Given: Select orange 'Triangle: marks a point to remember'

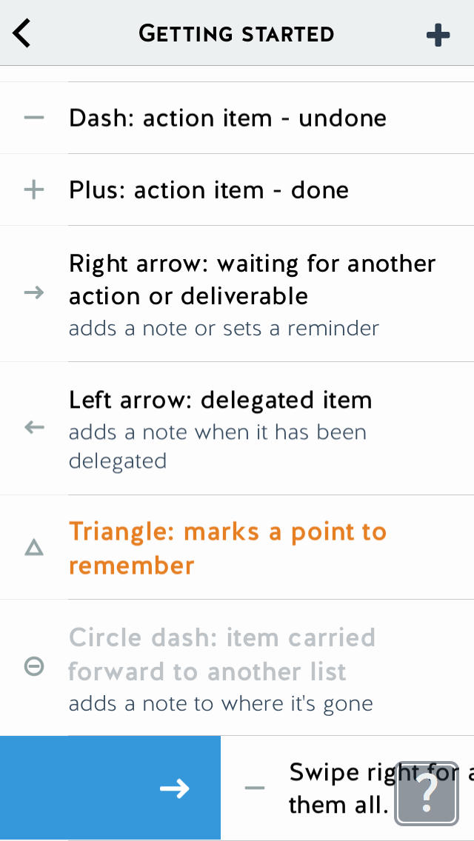Looking at the screenshot, I should (x=227, y=548).
